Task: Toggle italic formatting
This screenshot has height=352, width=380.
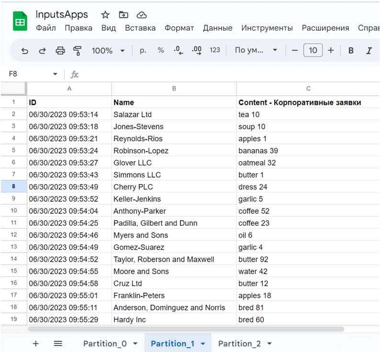Action: click(369, 50)
